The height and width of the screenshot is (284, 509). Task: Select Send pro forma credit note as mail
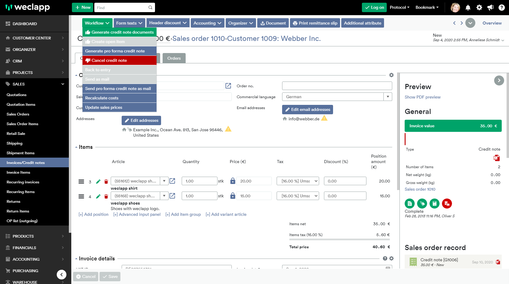pyautogui.click(x=120, y=89)
